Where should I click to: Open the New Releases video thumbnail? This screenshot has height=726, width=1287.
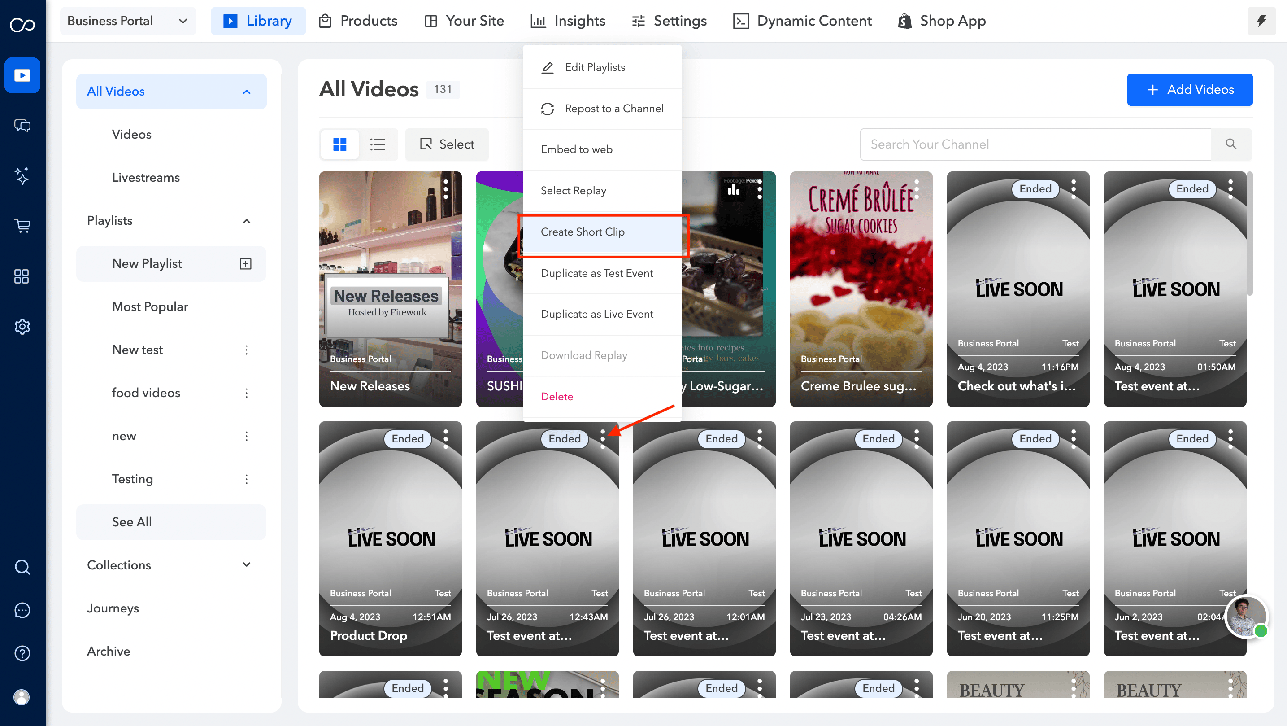pyautogui.click(x=390, y=289)
